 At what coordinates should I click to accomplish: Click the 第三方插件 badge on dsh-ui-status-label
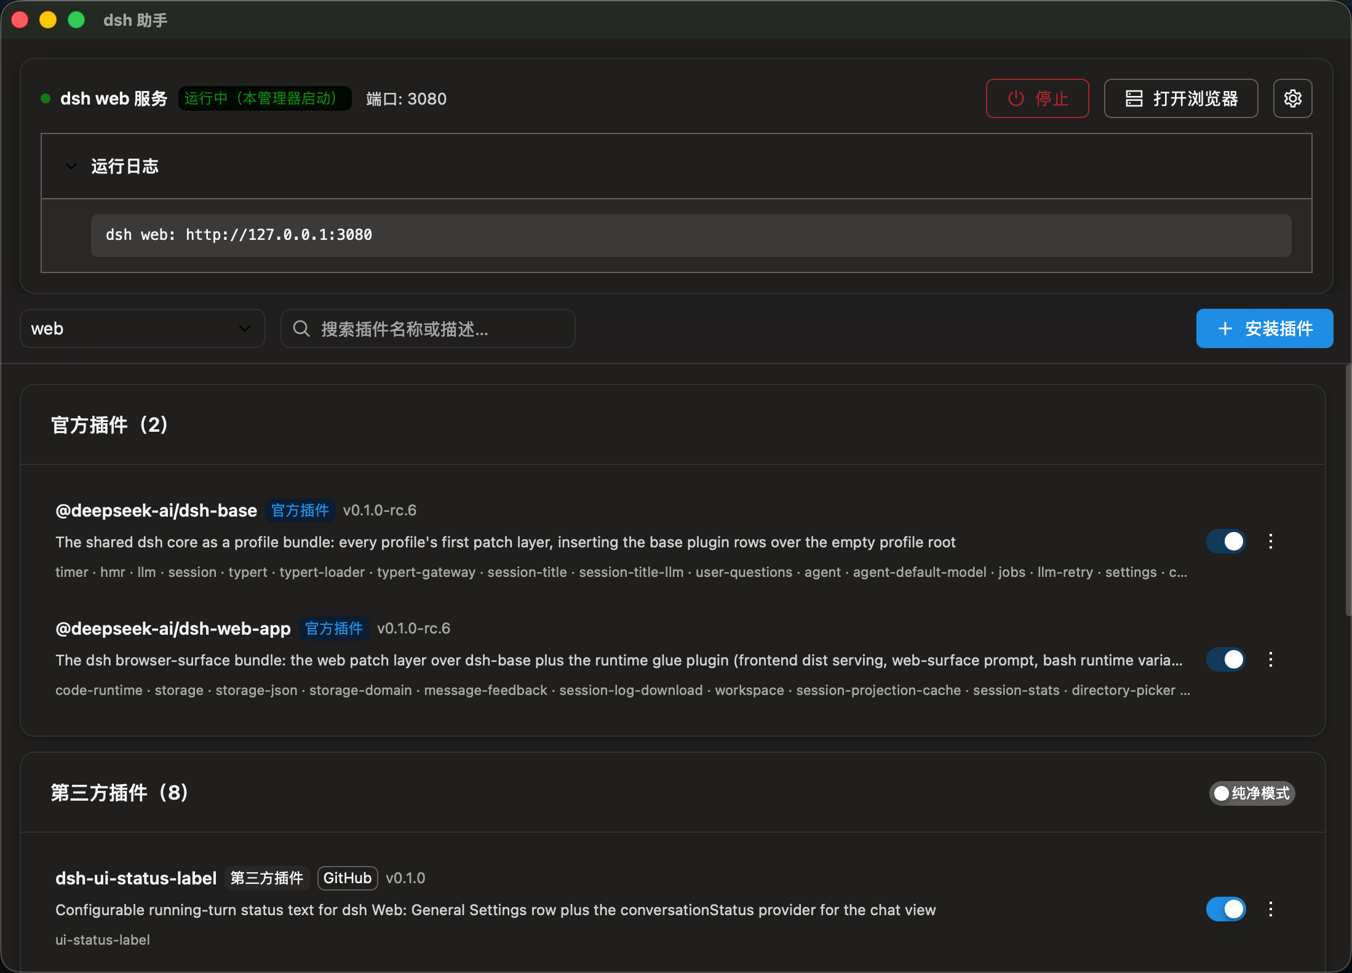click(267, 878)
